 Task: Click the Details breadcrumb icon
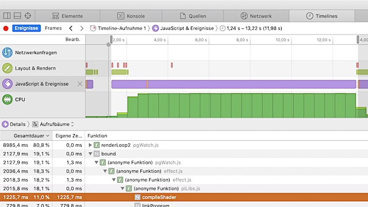(5, 124)
